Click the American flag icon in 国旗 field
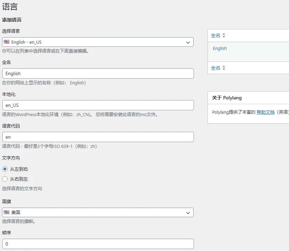This screenshot has height=251, width=289. point(7,212)
